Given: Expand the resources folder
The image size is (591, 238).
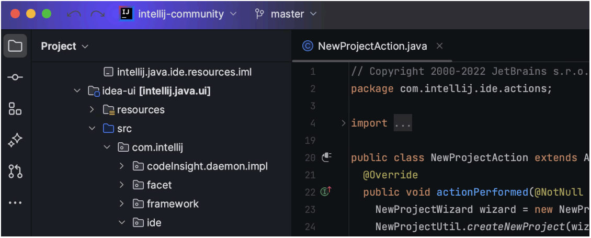Looking at the screenshot, I should [92, 110].
